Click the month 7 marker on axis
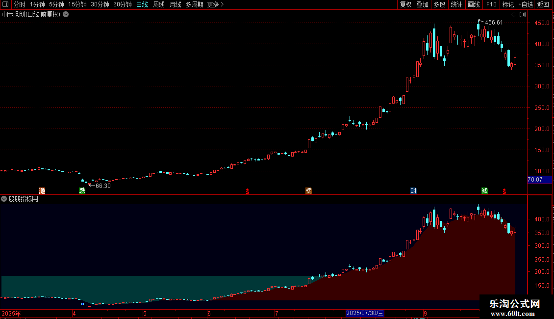Viewport: 554px width, 319px height. tap(277, 313)
